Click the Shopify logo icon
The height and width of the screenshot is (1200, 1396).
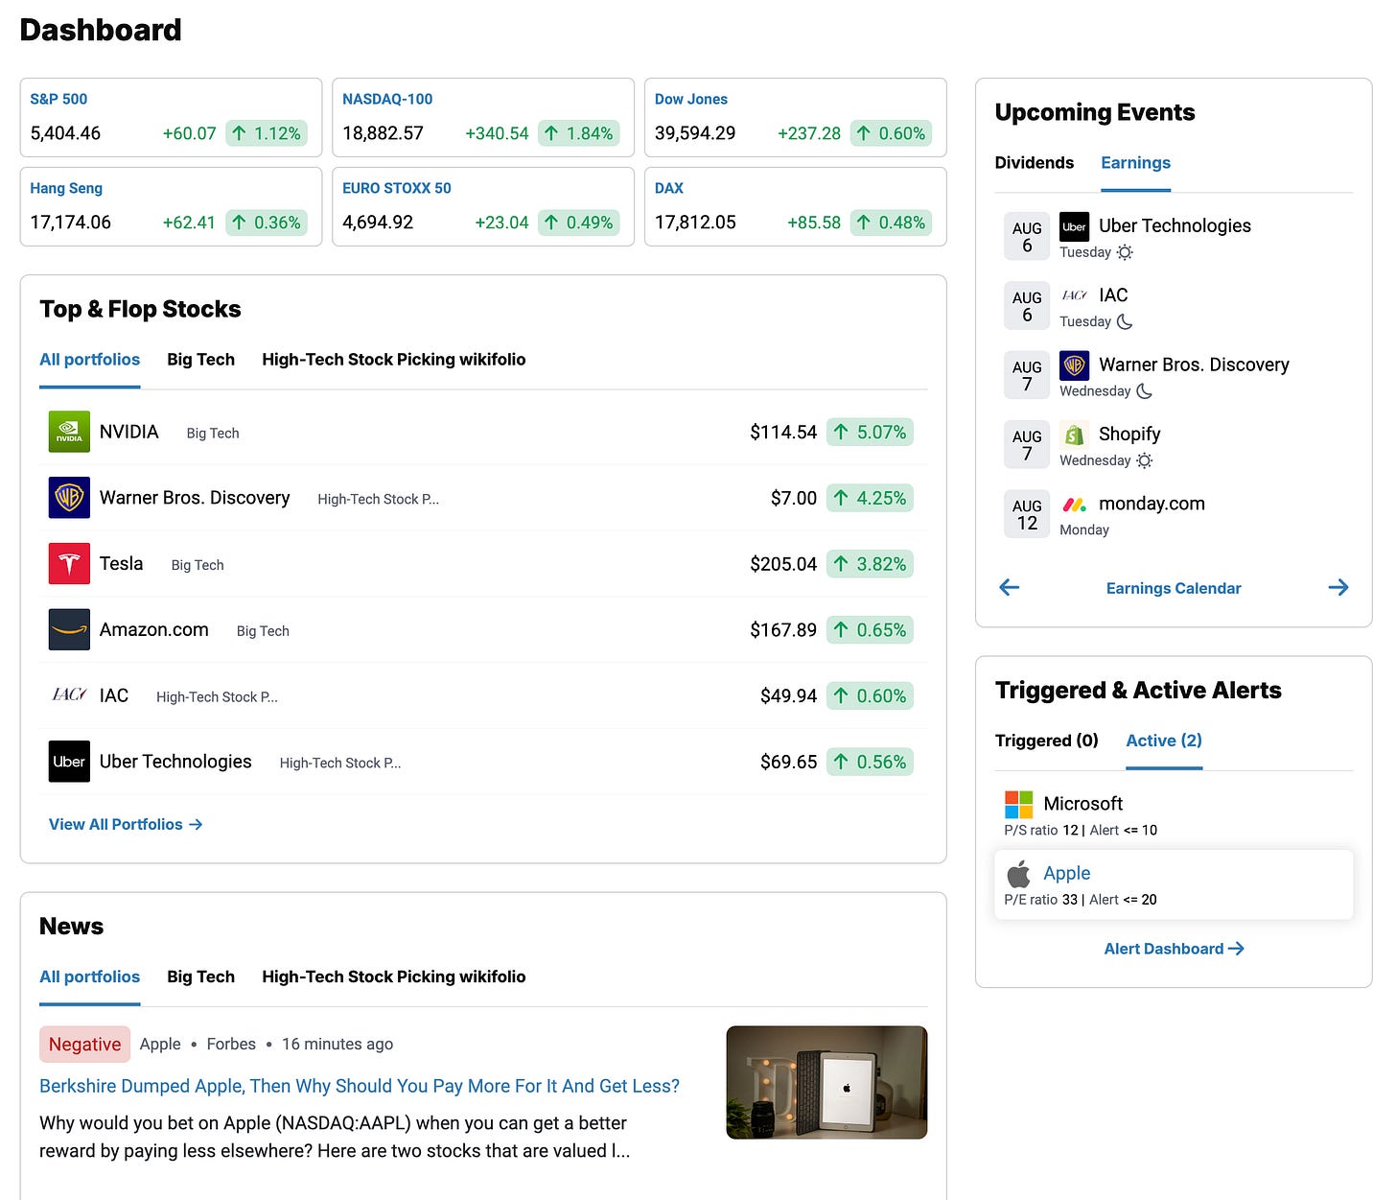1074,435
